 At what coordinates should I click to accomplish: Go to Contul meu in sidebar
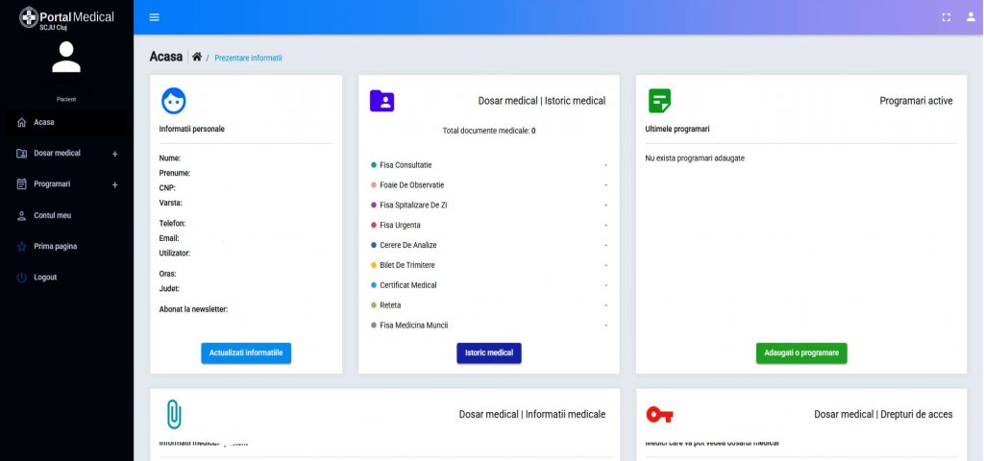(x=52, y=215)
